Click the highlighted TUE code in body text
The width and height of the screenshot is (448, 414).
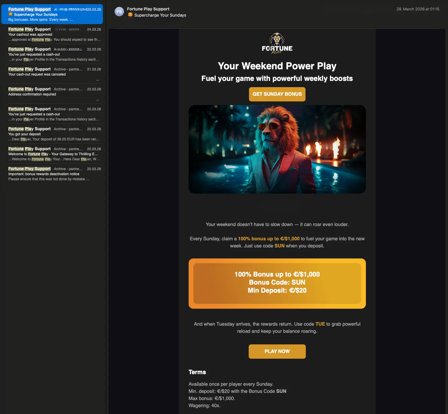click(320, 324)
